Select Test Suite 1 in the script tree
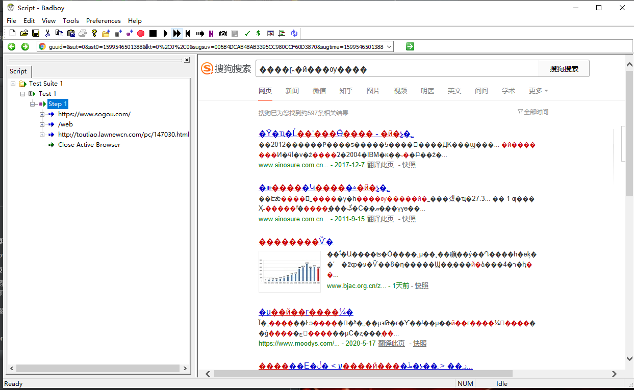The width and height of the screenshot is (634, 390). pos(46,84)
